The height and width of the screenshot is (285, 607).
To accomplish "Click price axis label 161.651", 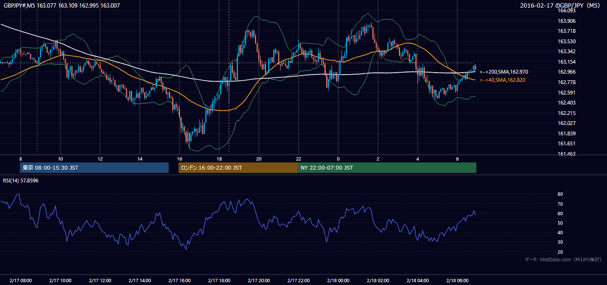I will click(x=566, y=143).
